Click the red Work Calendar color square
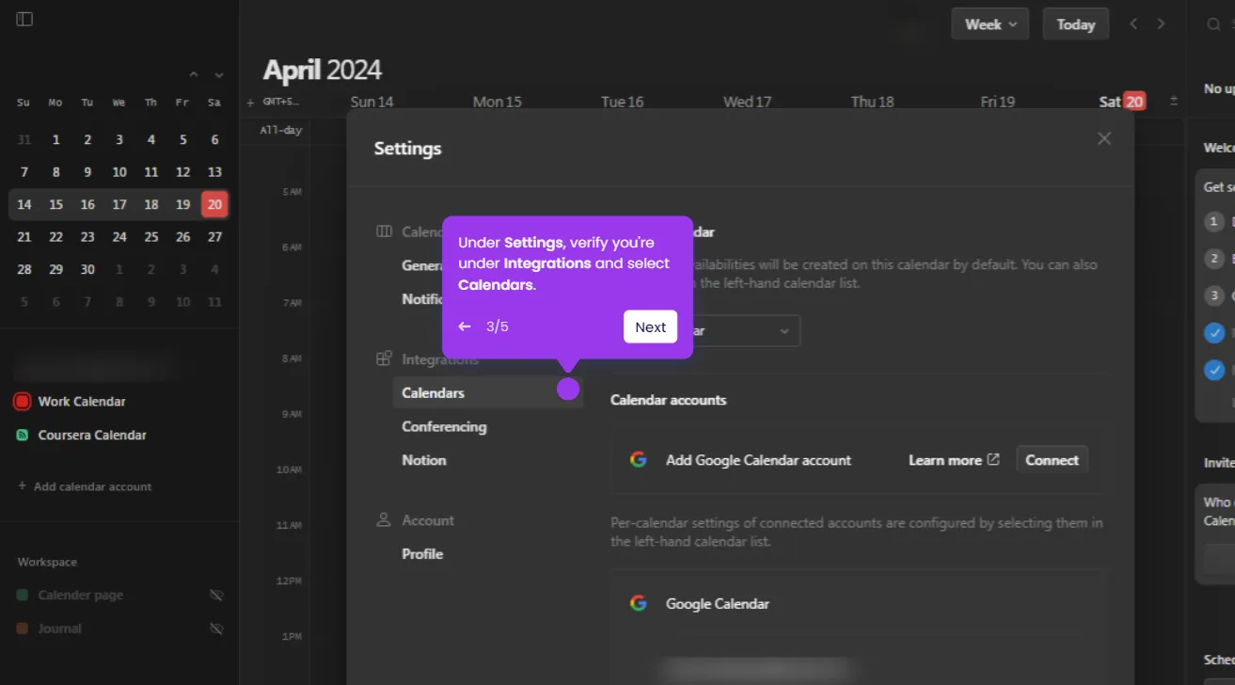 22,401
